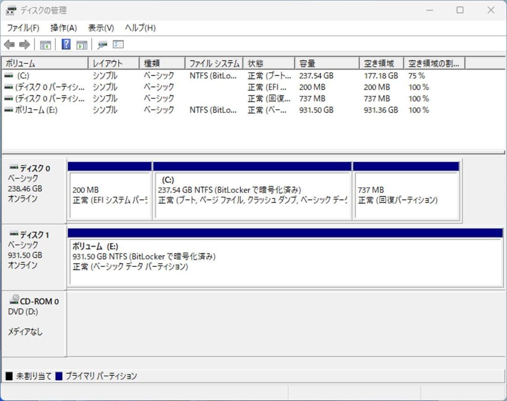Click the properties magnifier icon in the toolbar
Image resolution: width=507 pixels, height=401 pixels.
[x=102, y=44]
